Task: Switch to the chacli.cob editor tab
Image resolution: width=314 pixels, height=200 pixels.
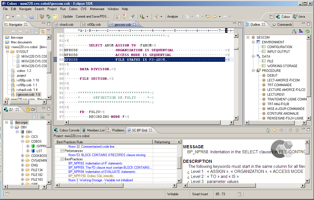Action: point(67,24)
